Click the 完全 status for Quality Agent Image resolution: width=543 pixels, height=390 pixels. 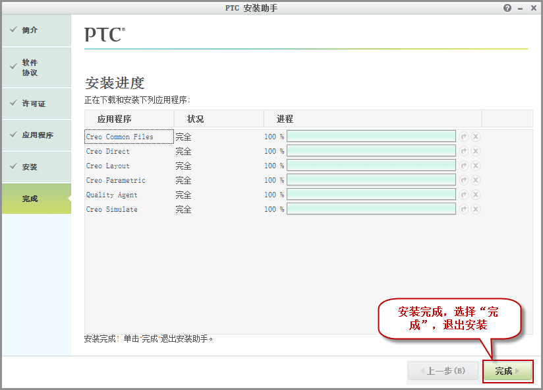pos(183,195)
